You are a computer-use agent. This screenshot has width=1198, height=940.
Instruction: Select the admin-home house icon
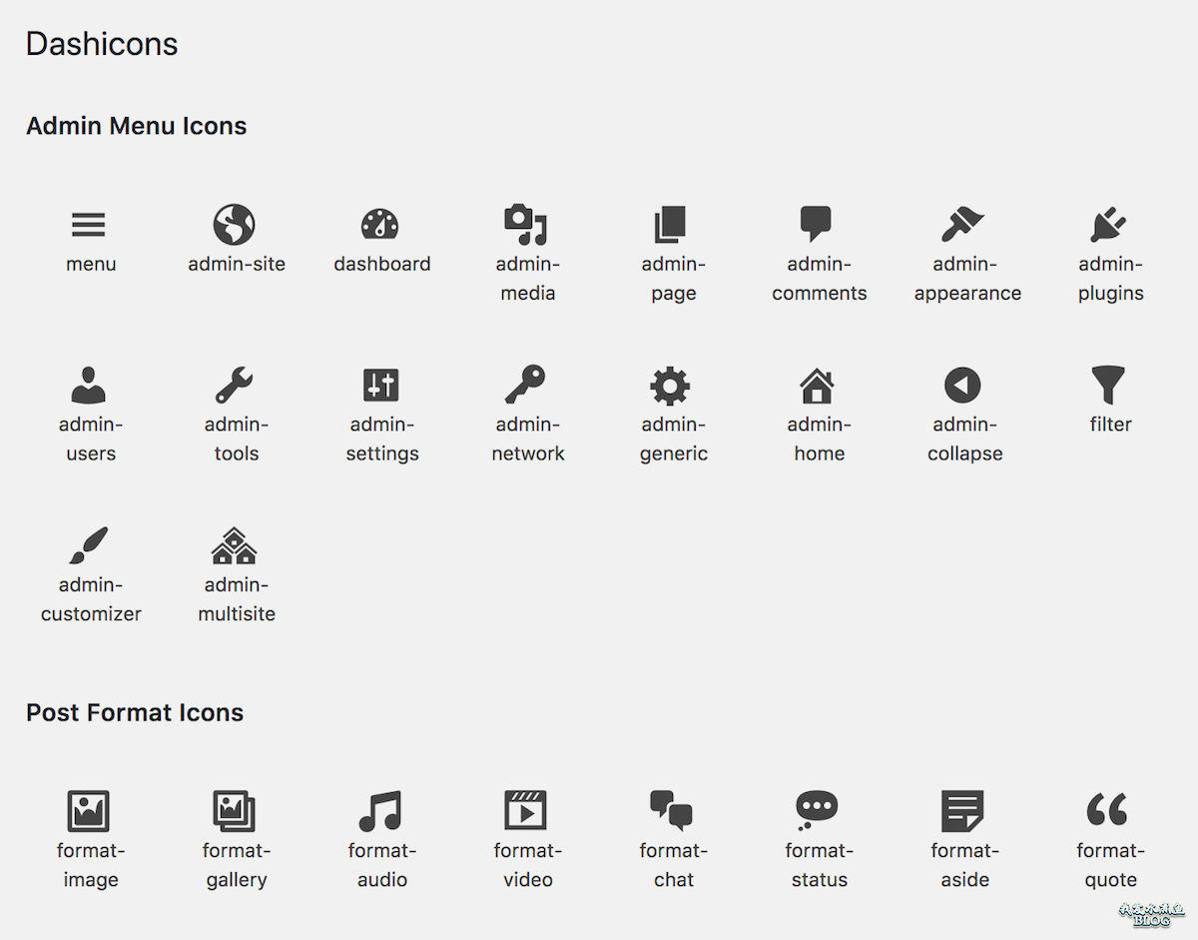click(x=817, y=385)
